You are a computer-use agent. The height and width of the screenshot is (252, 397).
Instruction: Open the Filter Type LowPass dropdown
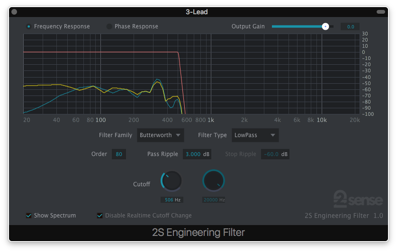[x=255, y=135]
